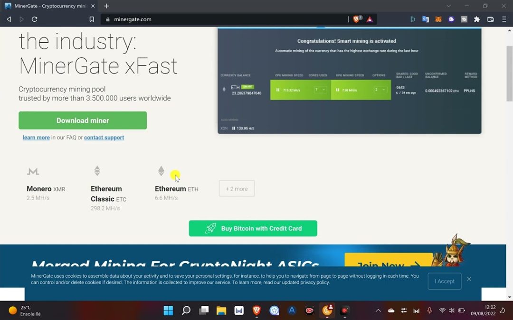Open the blue A app on the taskbar
Screen dimensions: 513x320
tap(292, 310)
